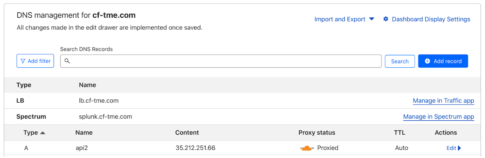Sort records by TTL column header

(400, 132)
